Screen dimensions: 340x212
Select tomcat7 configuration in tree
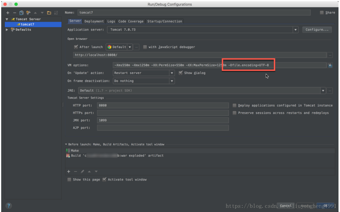[x=33, y=24]
